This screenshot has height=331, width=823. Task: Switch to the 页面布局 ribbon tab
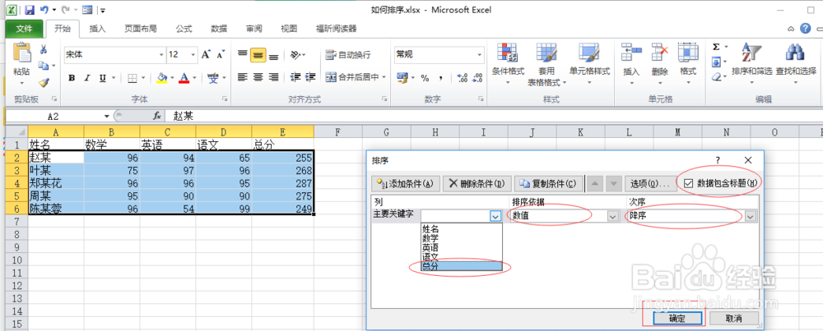coord(140,29)
